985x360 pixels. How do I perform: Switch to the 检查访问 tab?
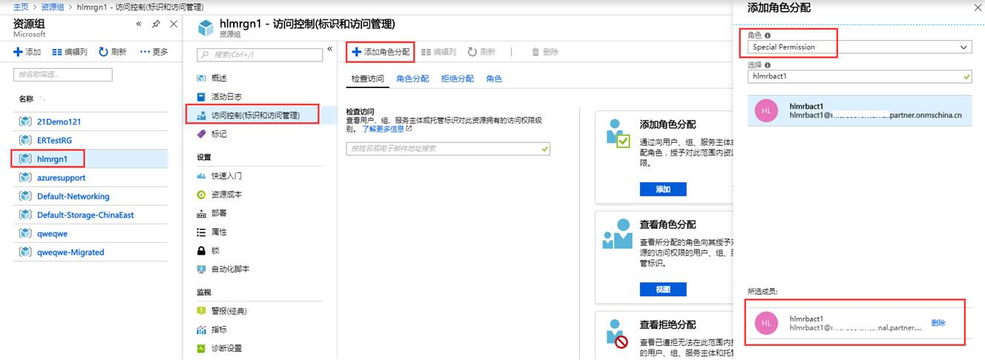click(368, 79)
